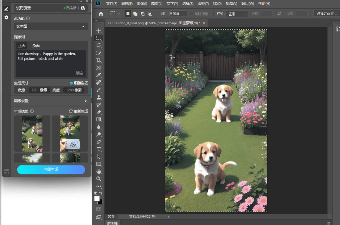Image resolution: width=340 pixels, height=225 pixels.
Task: Choose the Zoom tool
Action: point(99,179)
